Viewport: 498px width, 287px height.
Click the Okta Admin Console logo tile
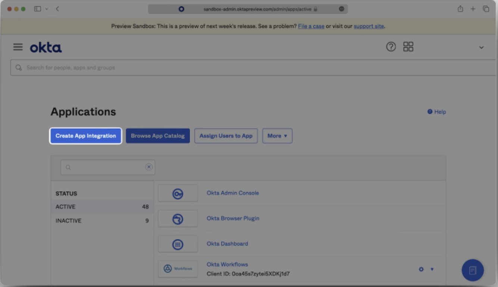178,194
